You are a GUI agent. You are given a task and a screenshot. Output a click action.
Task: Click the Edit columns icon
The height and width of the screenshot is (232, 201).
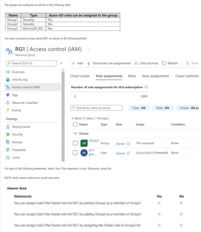point(136,63)
